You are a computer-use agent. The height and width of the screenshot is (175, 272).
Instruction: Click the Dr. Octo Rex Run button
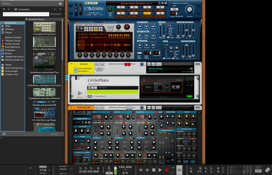(174, 9)
